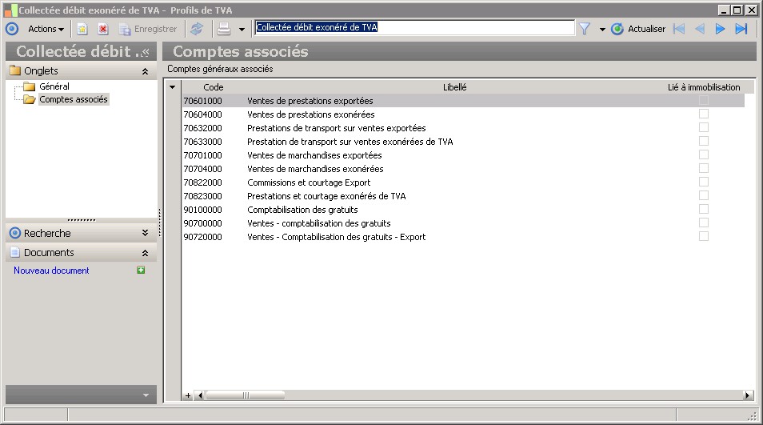Toggle immobilisation checkbox for 70823000
Screen dimensions: 763x425
(x=704, y=196)
